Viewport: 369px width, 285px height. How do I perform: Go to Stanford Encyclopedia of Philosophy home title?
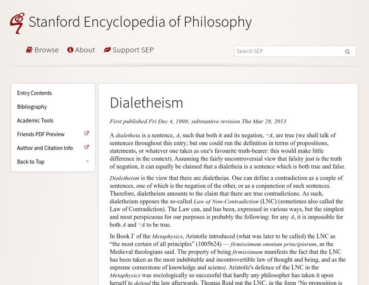tap(140, 22)
